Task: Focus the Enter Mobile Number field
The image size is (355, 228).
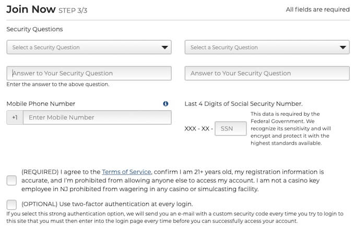Action: pos(97,117)
